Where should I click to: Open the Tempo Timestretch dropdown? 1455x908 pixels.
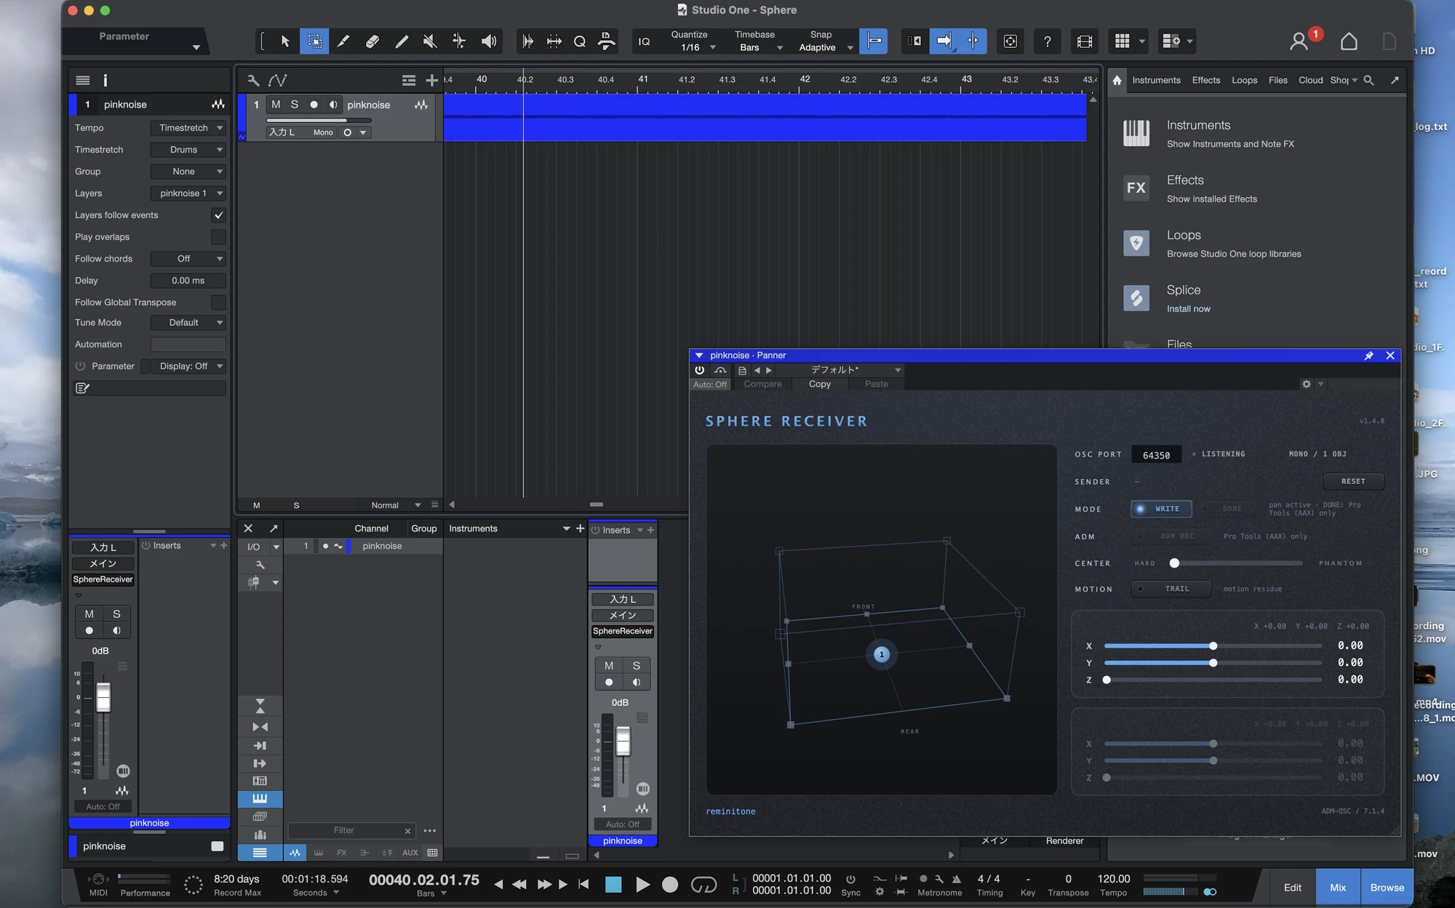tap(188, 128)
